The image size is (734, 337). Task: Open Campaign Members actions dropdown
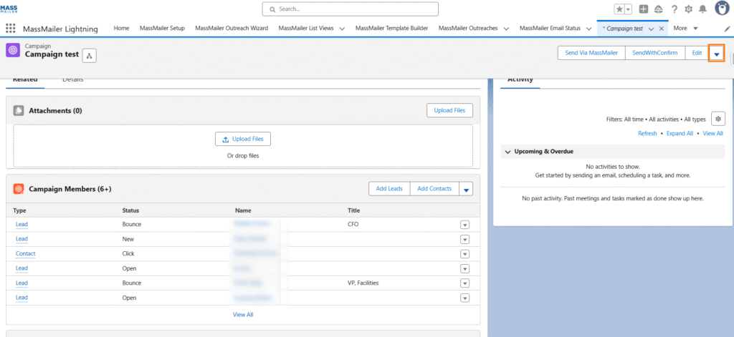466,189
